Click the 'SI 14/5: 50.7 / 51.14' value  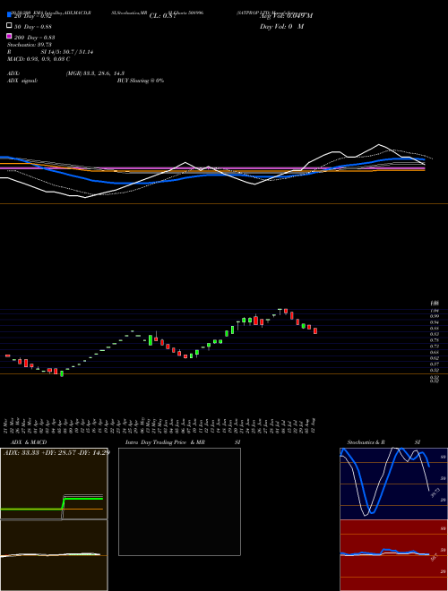pos(67,52)
